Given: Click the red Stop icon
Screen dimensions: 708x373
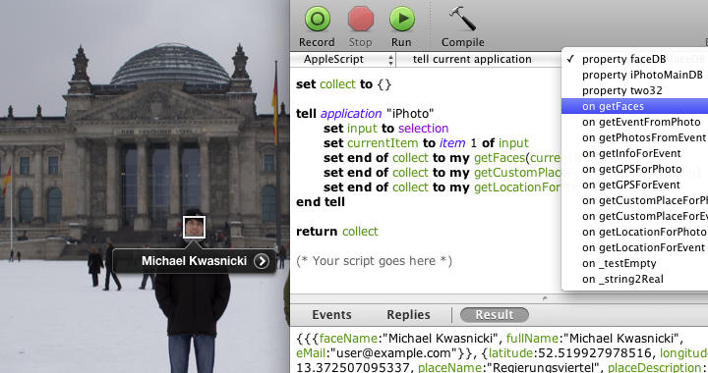Looking at the screenshot, I should click(360, 19).
